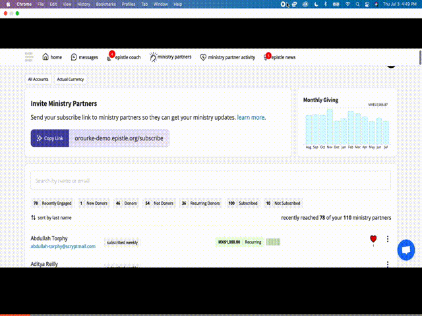Click the November bar in Monthly Giving
This screenshot has height=316, width=422.
tap(330, 127)
